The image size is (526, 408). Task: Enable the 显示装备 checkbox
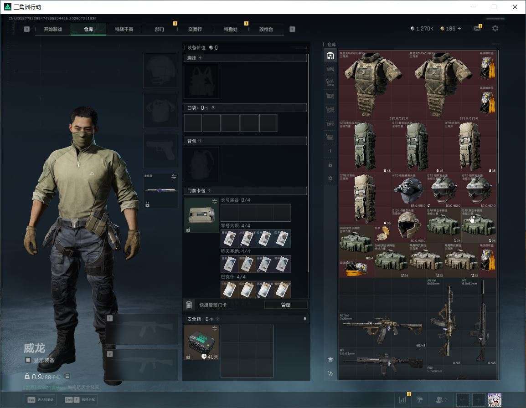point(28,360)
